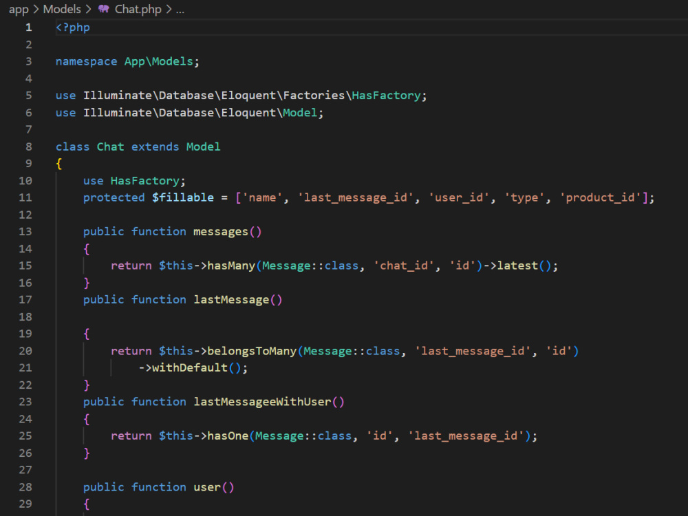
Task: Click the '$fillable' variable
Action: coord(183,198)
